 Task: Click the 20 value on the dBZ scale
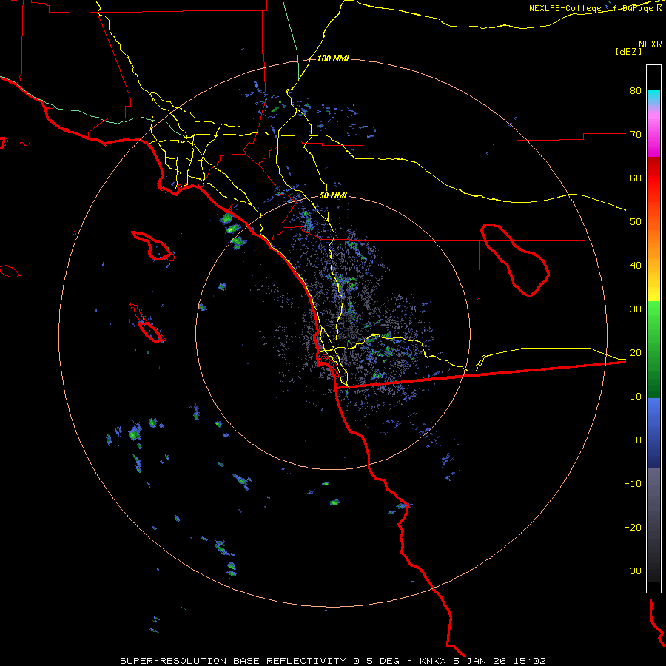(636, 352)
